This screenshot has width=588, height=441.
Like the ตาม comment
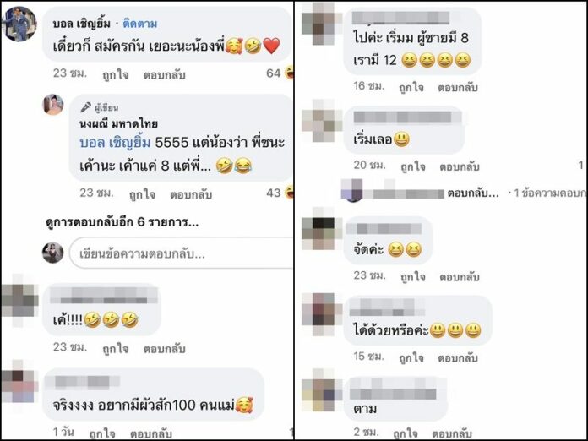[406, 433]
